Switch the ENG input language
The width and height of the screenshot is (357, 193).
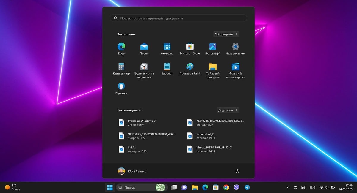coord(312,188)
